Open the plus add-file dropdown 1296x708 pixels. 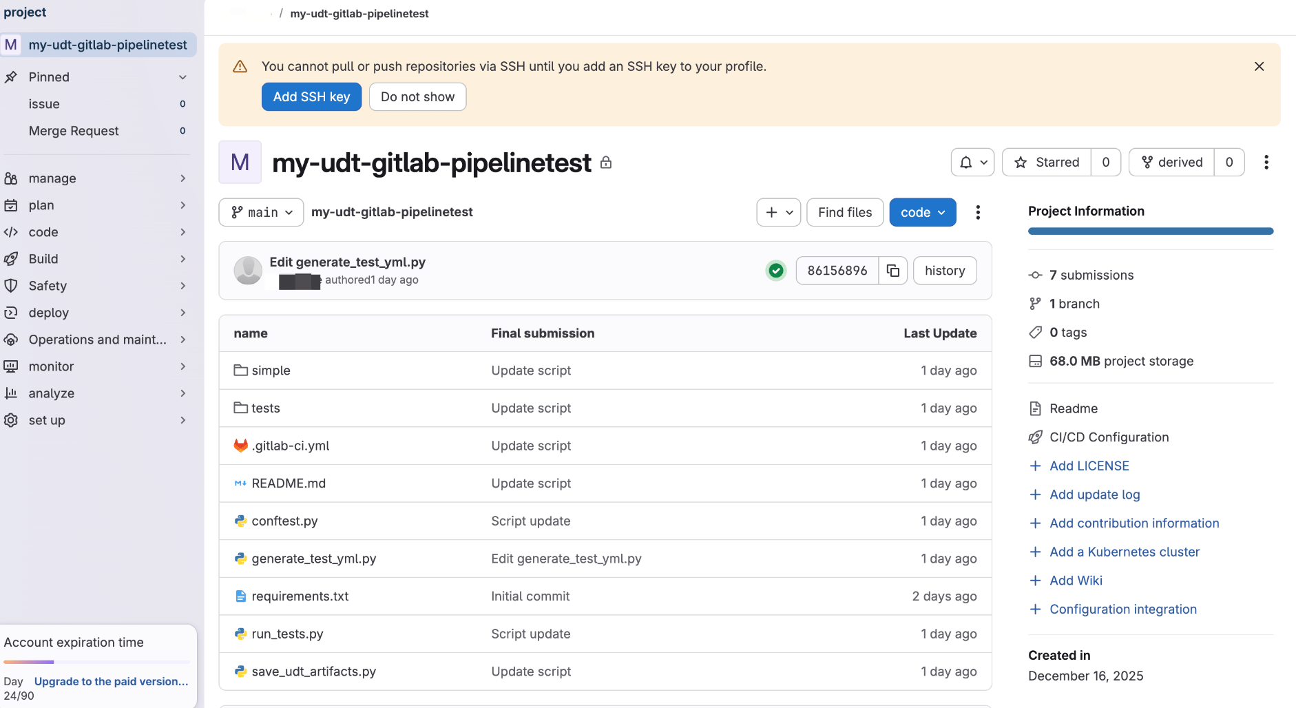click(x=778, y=212)
